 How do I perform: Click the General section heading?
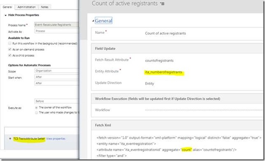pyautogui.click(x=104, y=21)
